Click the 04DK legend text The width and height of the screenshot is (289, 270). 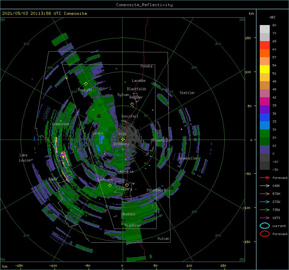coord(276,186)
